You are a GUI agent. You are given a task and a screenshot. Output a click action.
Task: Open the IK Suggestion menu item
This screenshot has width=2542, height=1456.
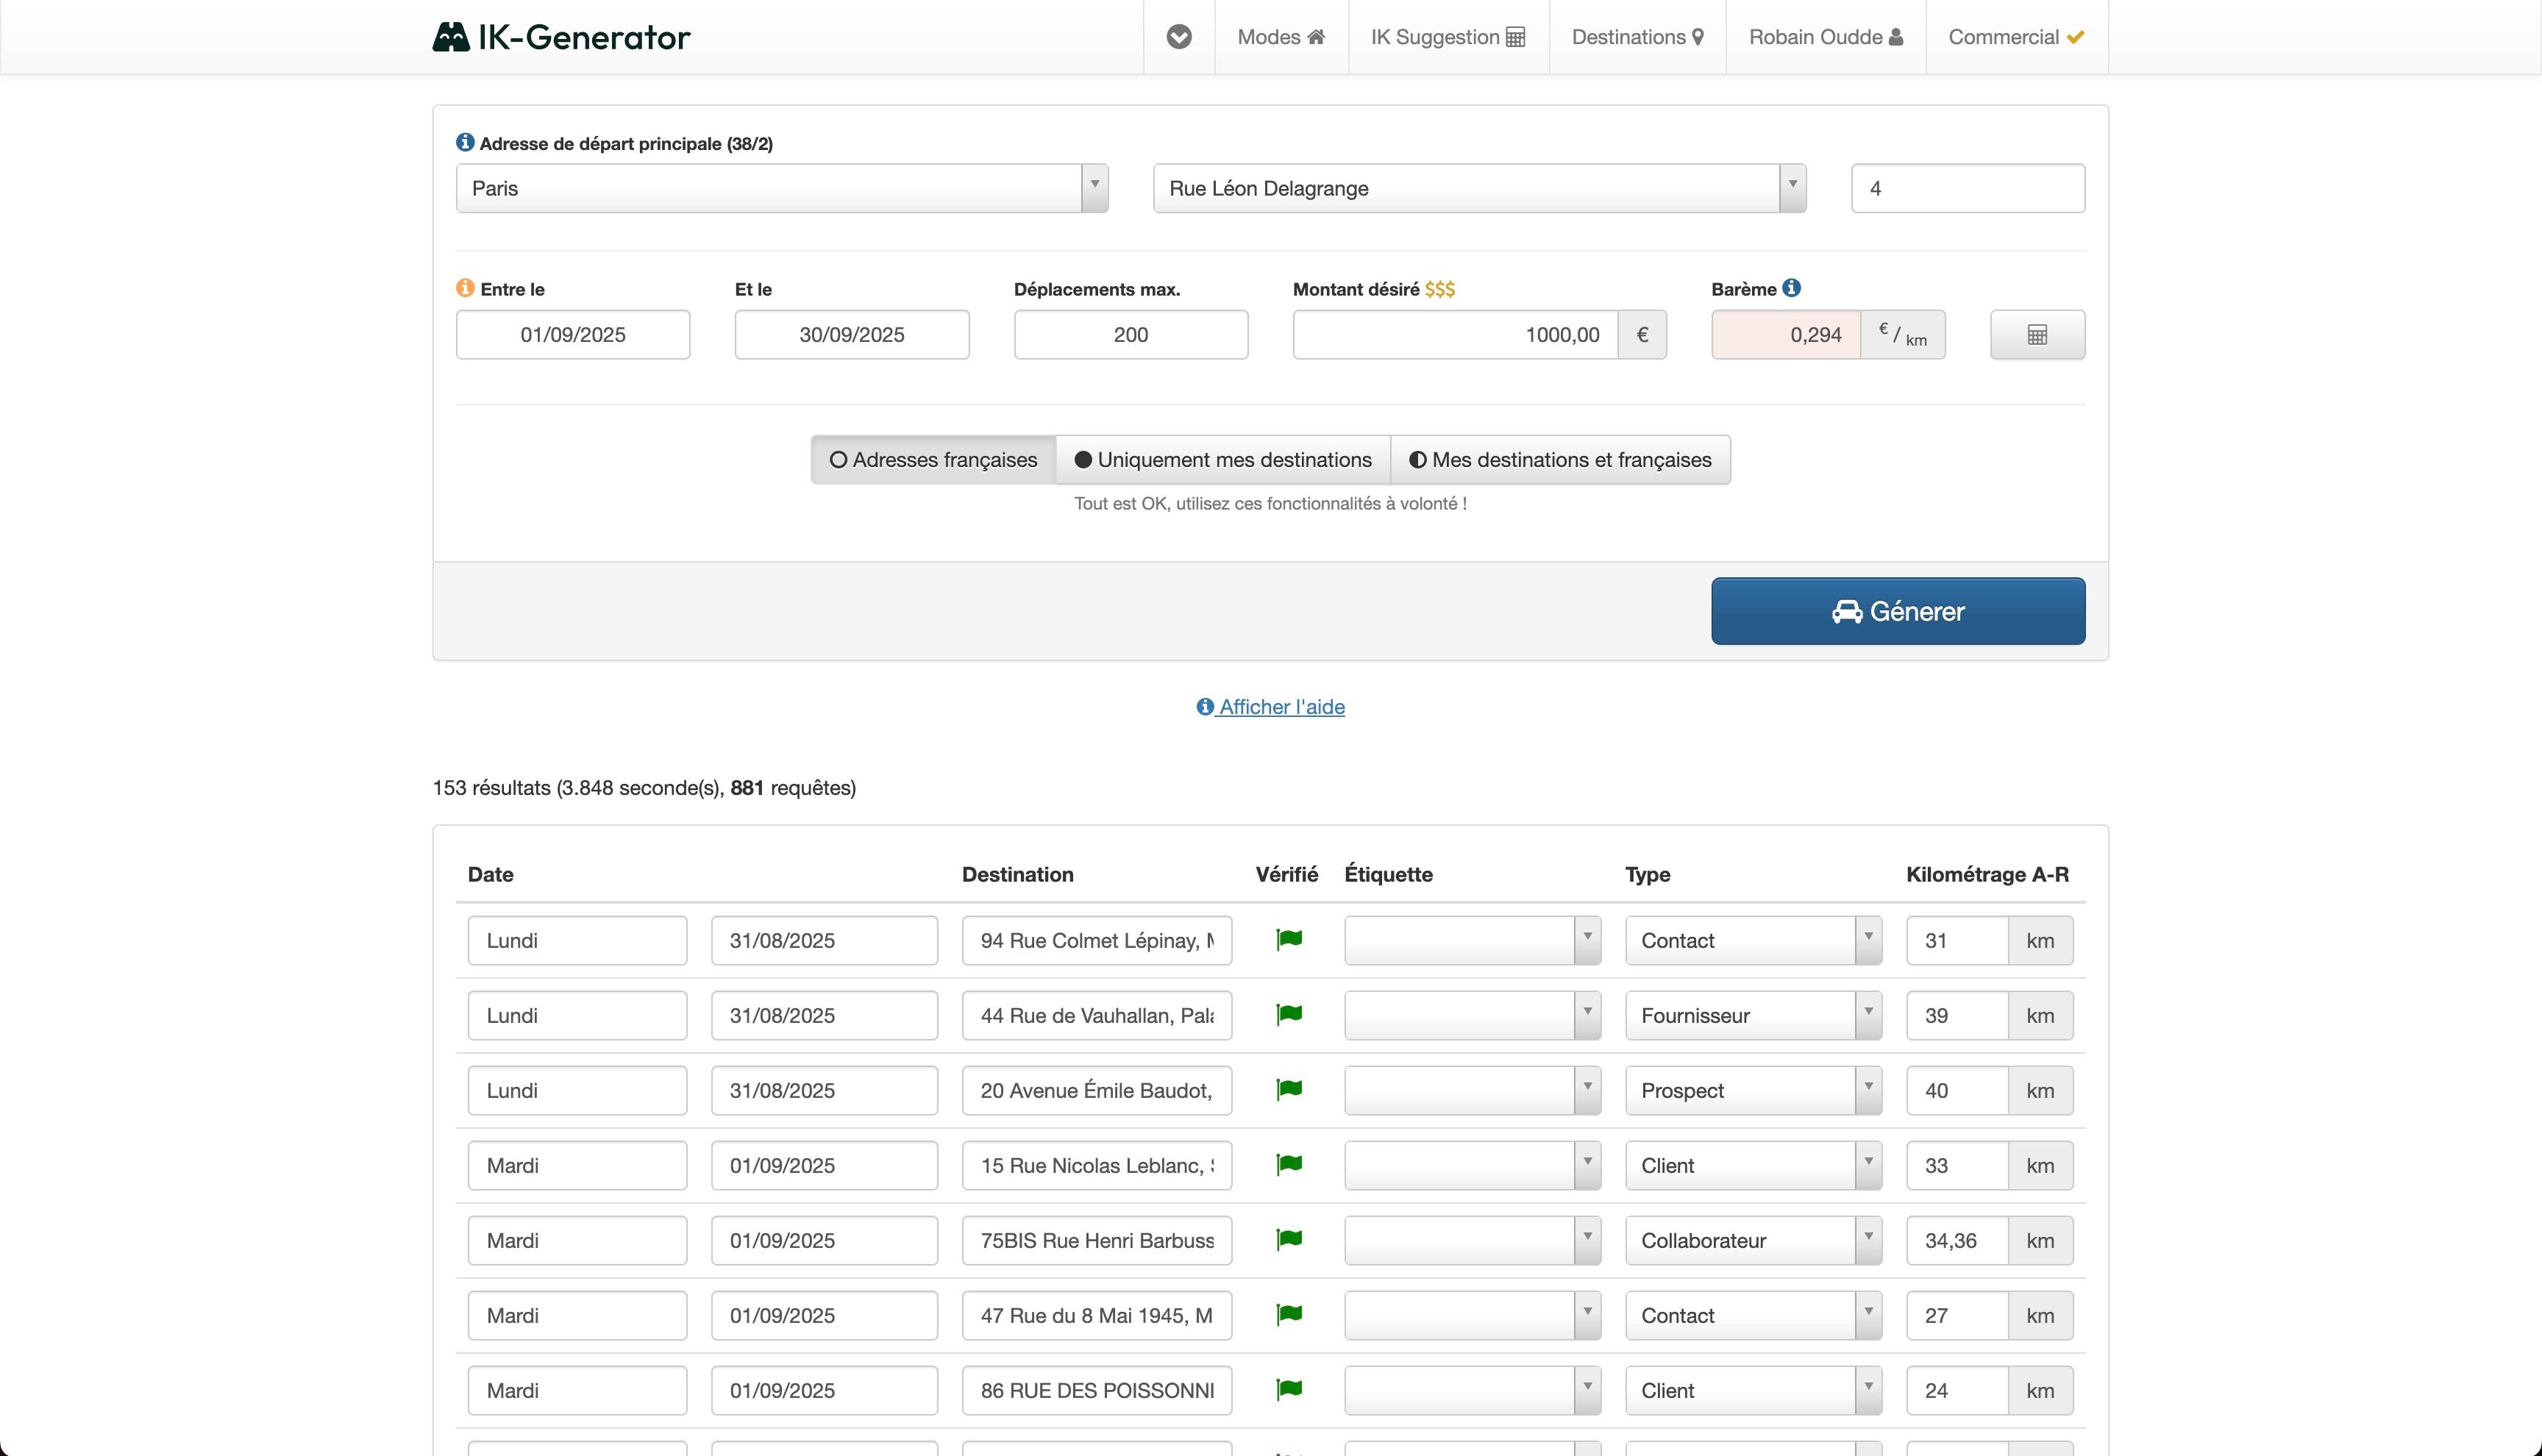click(1447, 37)
